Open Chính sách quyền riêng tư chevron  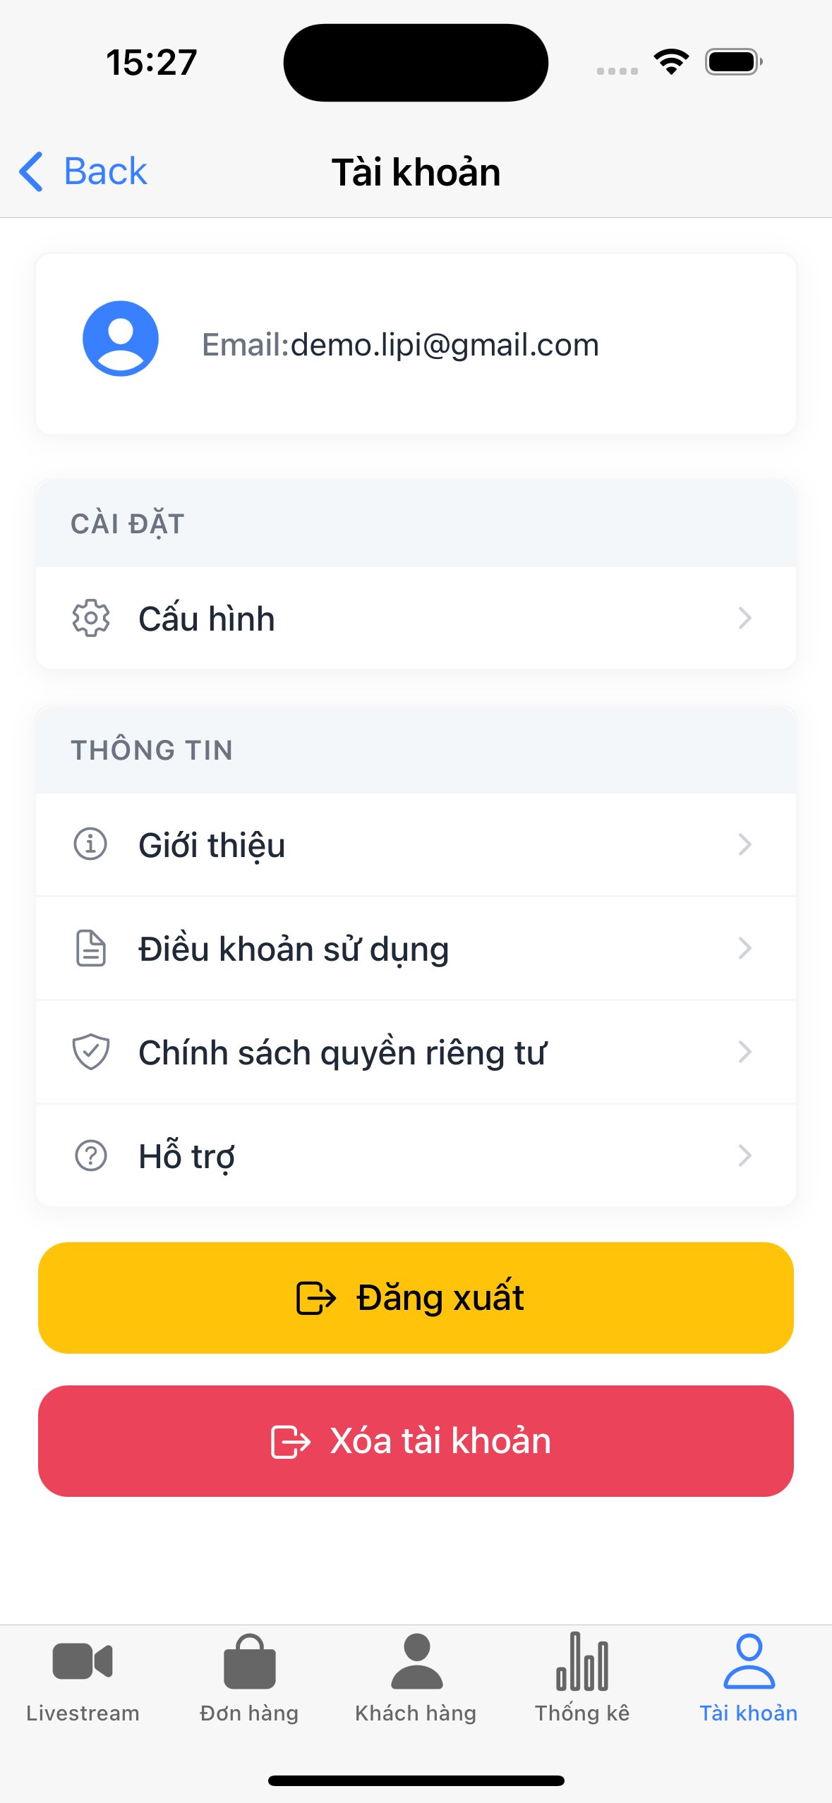pos(744,1052)
